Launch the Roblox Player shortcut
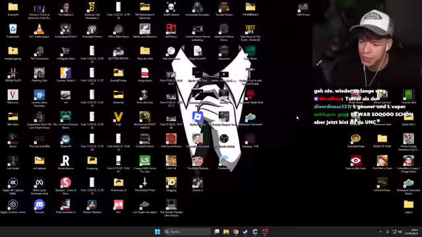The width and height of the screenshot is (422, 237). click(198, 117)
